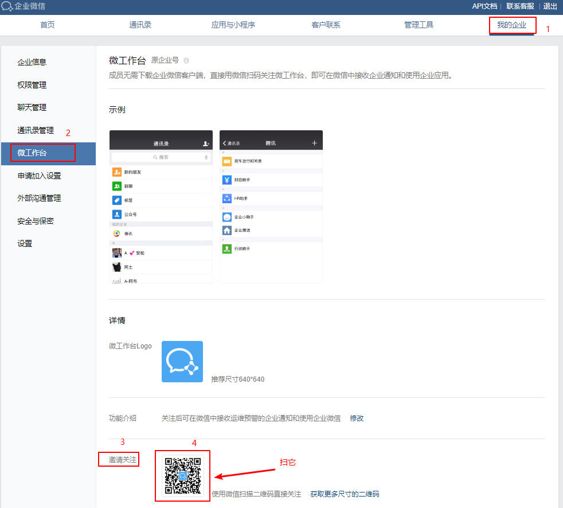
Task: Click the 群聊 green icon
Action: click(117, 186)
